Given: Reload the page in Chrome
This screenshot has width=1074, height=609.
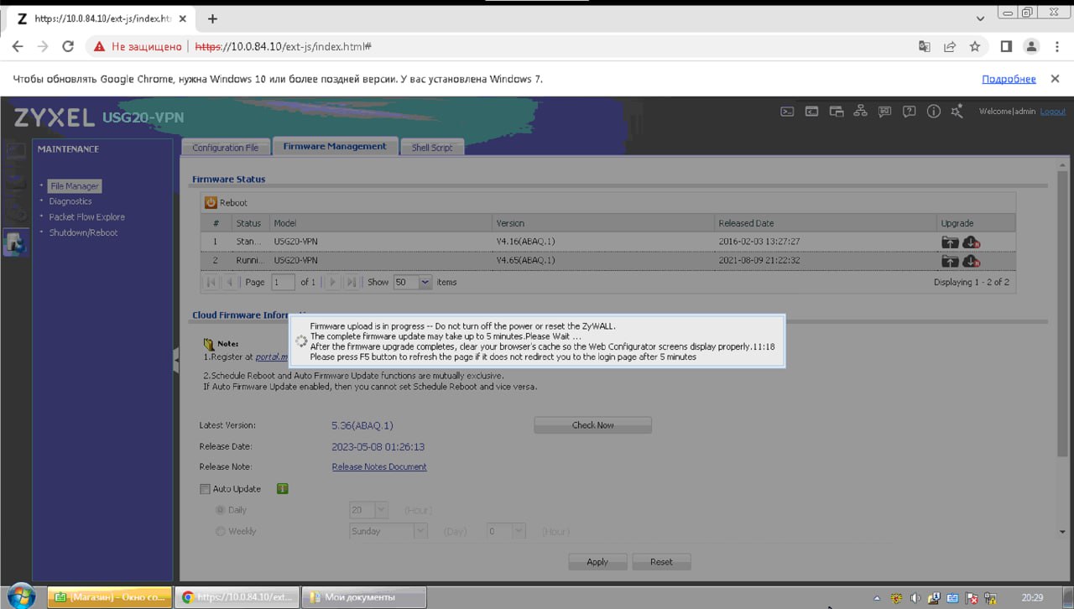Looking at the screenshot, I should pyautogui.click(x=68, y=47).
